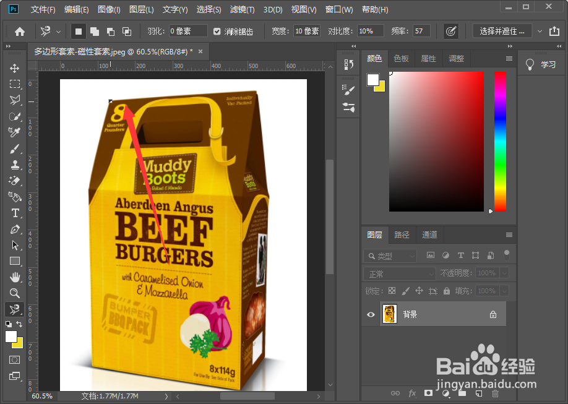The width and height of the screenshot is (568, 404).
Task: Select the Type tool
Action: coord(14,213)
